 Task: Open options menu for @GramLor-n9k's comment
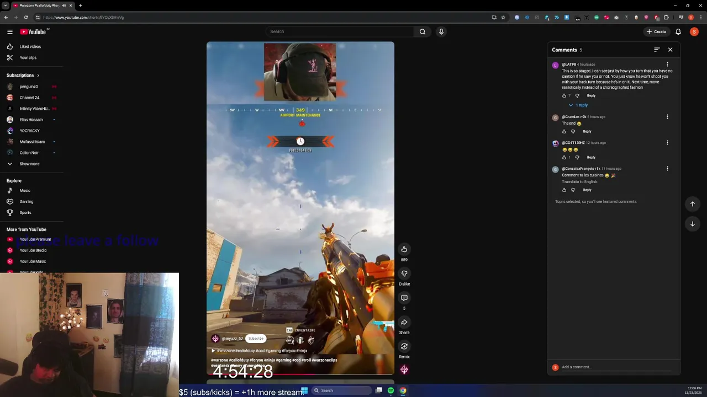click(x=667, y=117)
